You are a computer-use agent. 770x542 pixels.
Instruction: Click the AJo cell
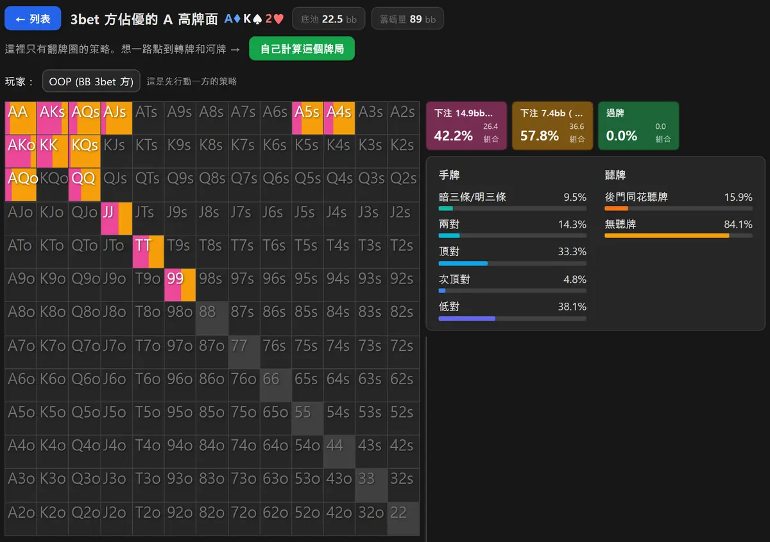point(21,218)
